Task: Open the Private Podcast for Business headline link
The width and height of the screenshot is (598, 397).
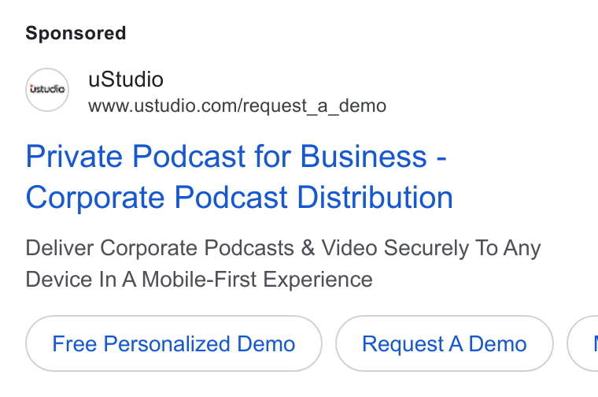Action: 239,176
